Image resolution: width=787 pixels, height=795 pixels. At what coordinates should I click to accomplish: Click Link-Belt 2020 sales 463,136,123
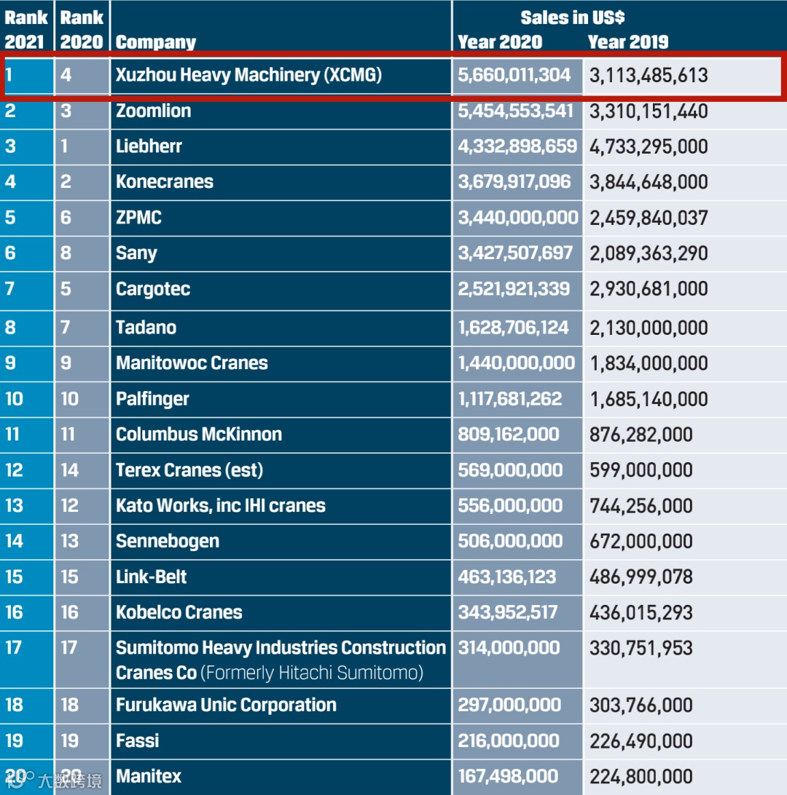507,577
